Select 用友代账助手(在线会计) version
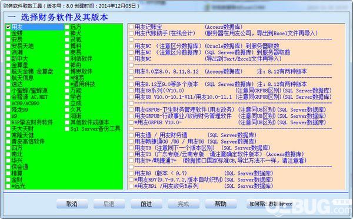Viewport: 353px width, 219px height. (131, 34)
